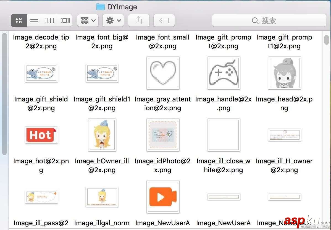The height and width of the screenshot is (230, 331).
Task: Select the orange video Image_NewUserA thumbnail
Action: [162, 197]
